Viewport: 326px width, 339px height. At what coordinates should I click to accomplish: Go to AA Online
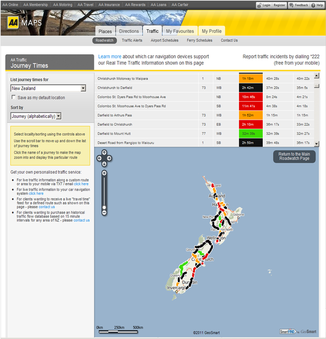click(10, 5)
